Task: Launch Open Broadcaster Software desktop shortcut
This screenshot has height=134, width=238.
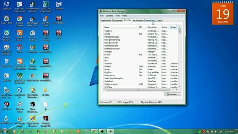Action: (32, 107)
